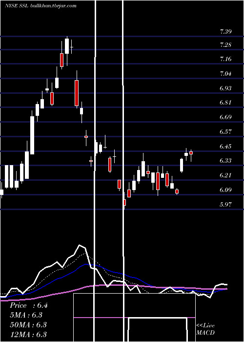Image resolution: width=244 pixels, height=342 pixels.
Task: Select the tallest white candlestick near 6.69
Action: tap(32, 135)
